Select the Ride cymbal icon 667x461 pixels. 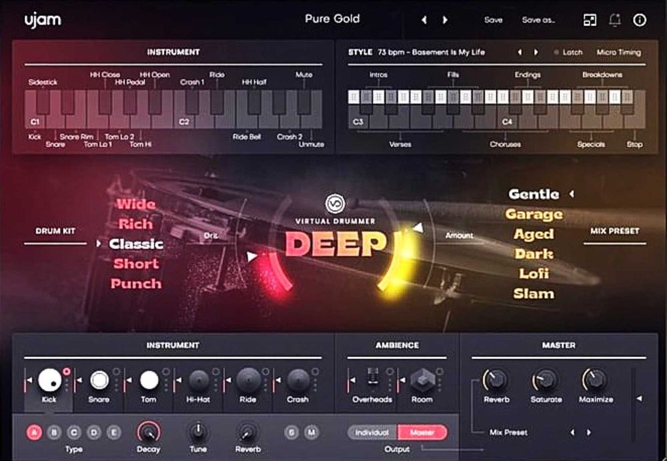(248, 380)
